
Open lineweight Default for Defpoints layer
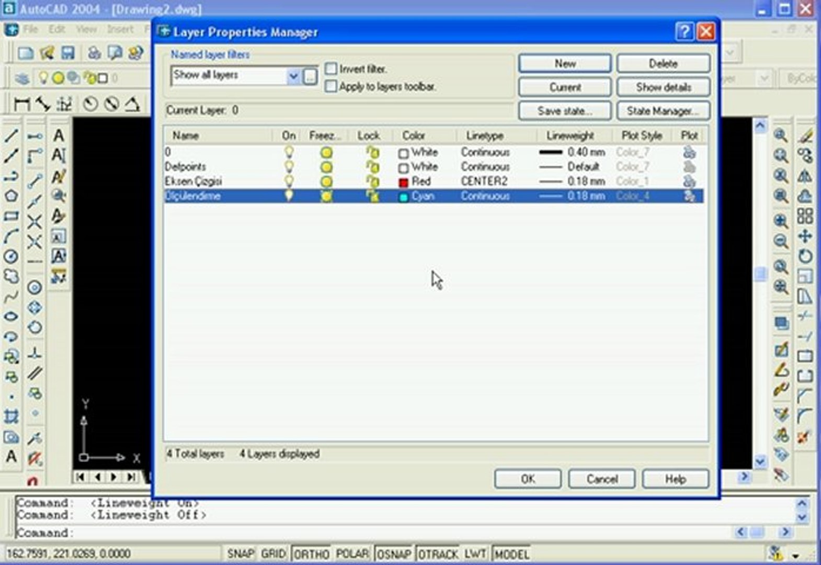tap(569, 167)
